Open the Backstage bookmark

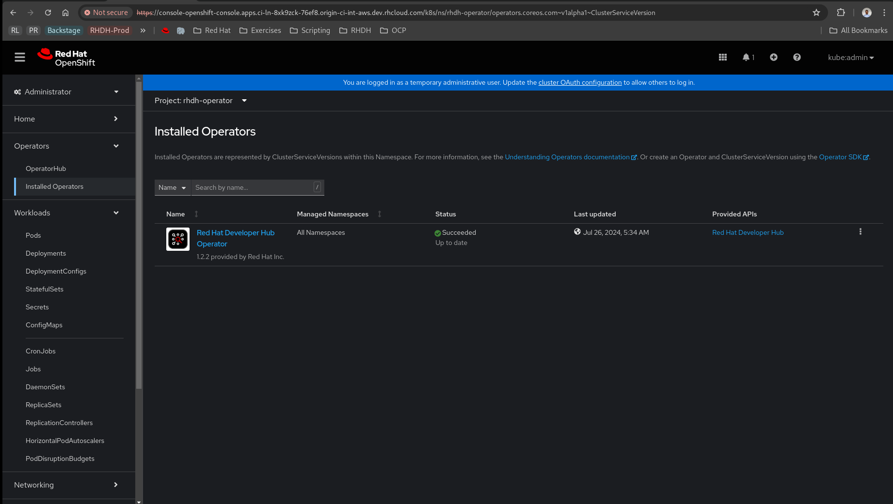click(x=64, y=31)
